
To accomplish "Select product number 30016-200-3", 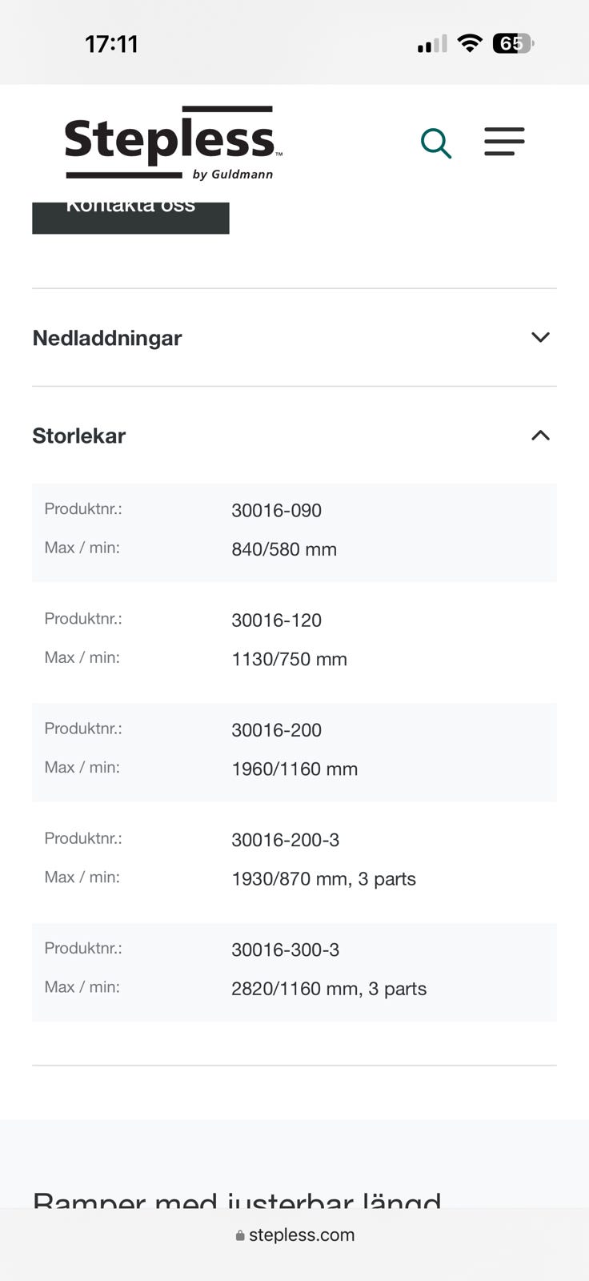I will (x=285, y=840).
